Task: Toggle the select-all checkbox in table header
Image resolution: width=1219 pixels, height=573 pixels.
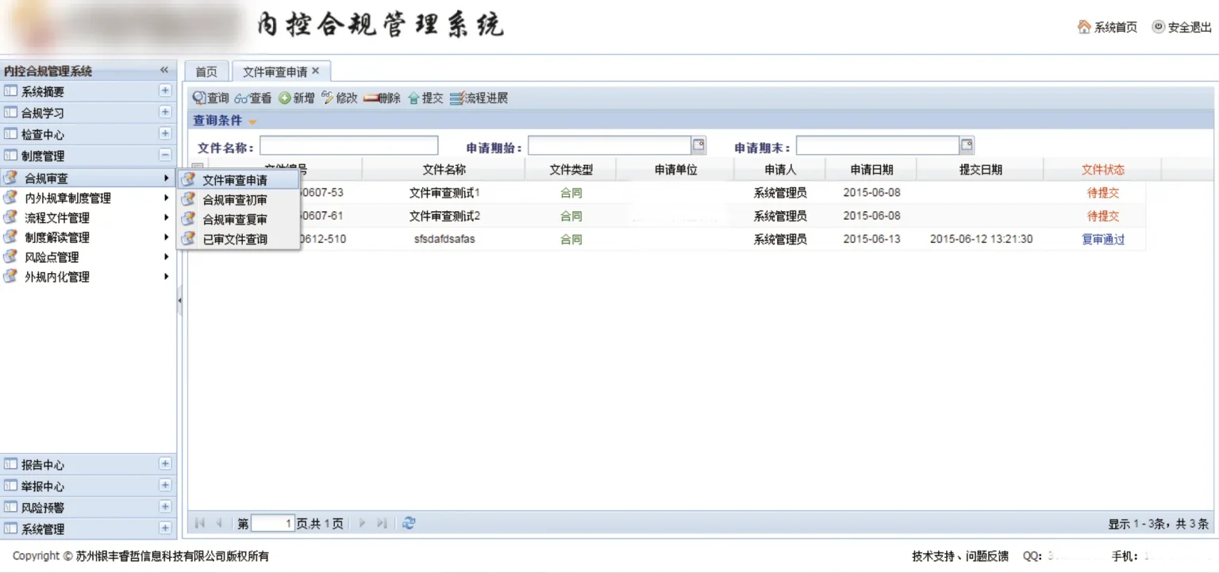Action: [x=198, y=169]
